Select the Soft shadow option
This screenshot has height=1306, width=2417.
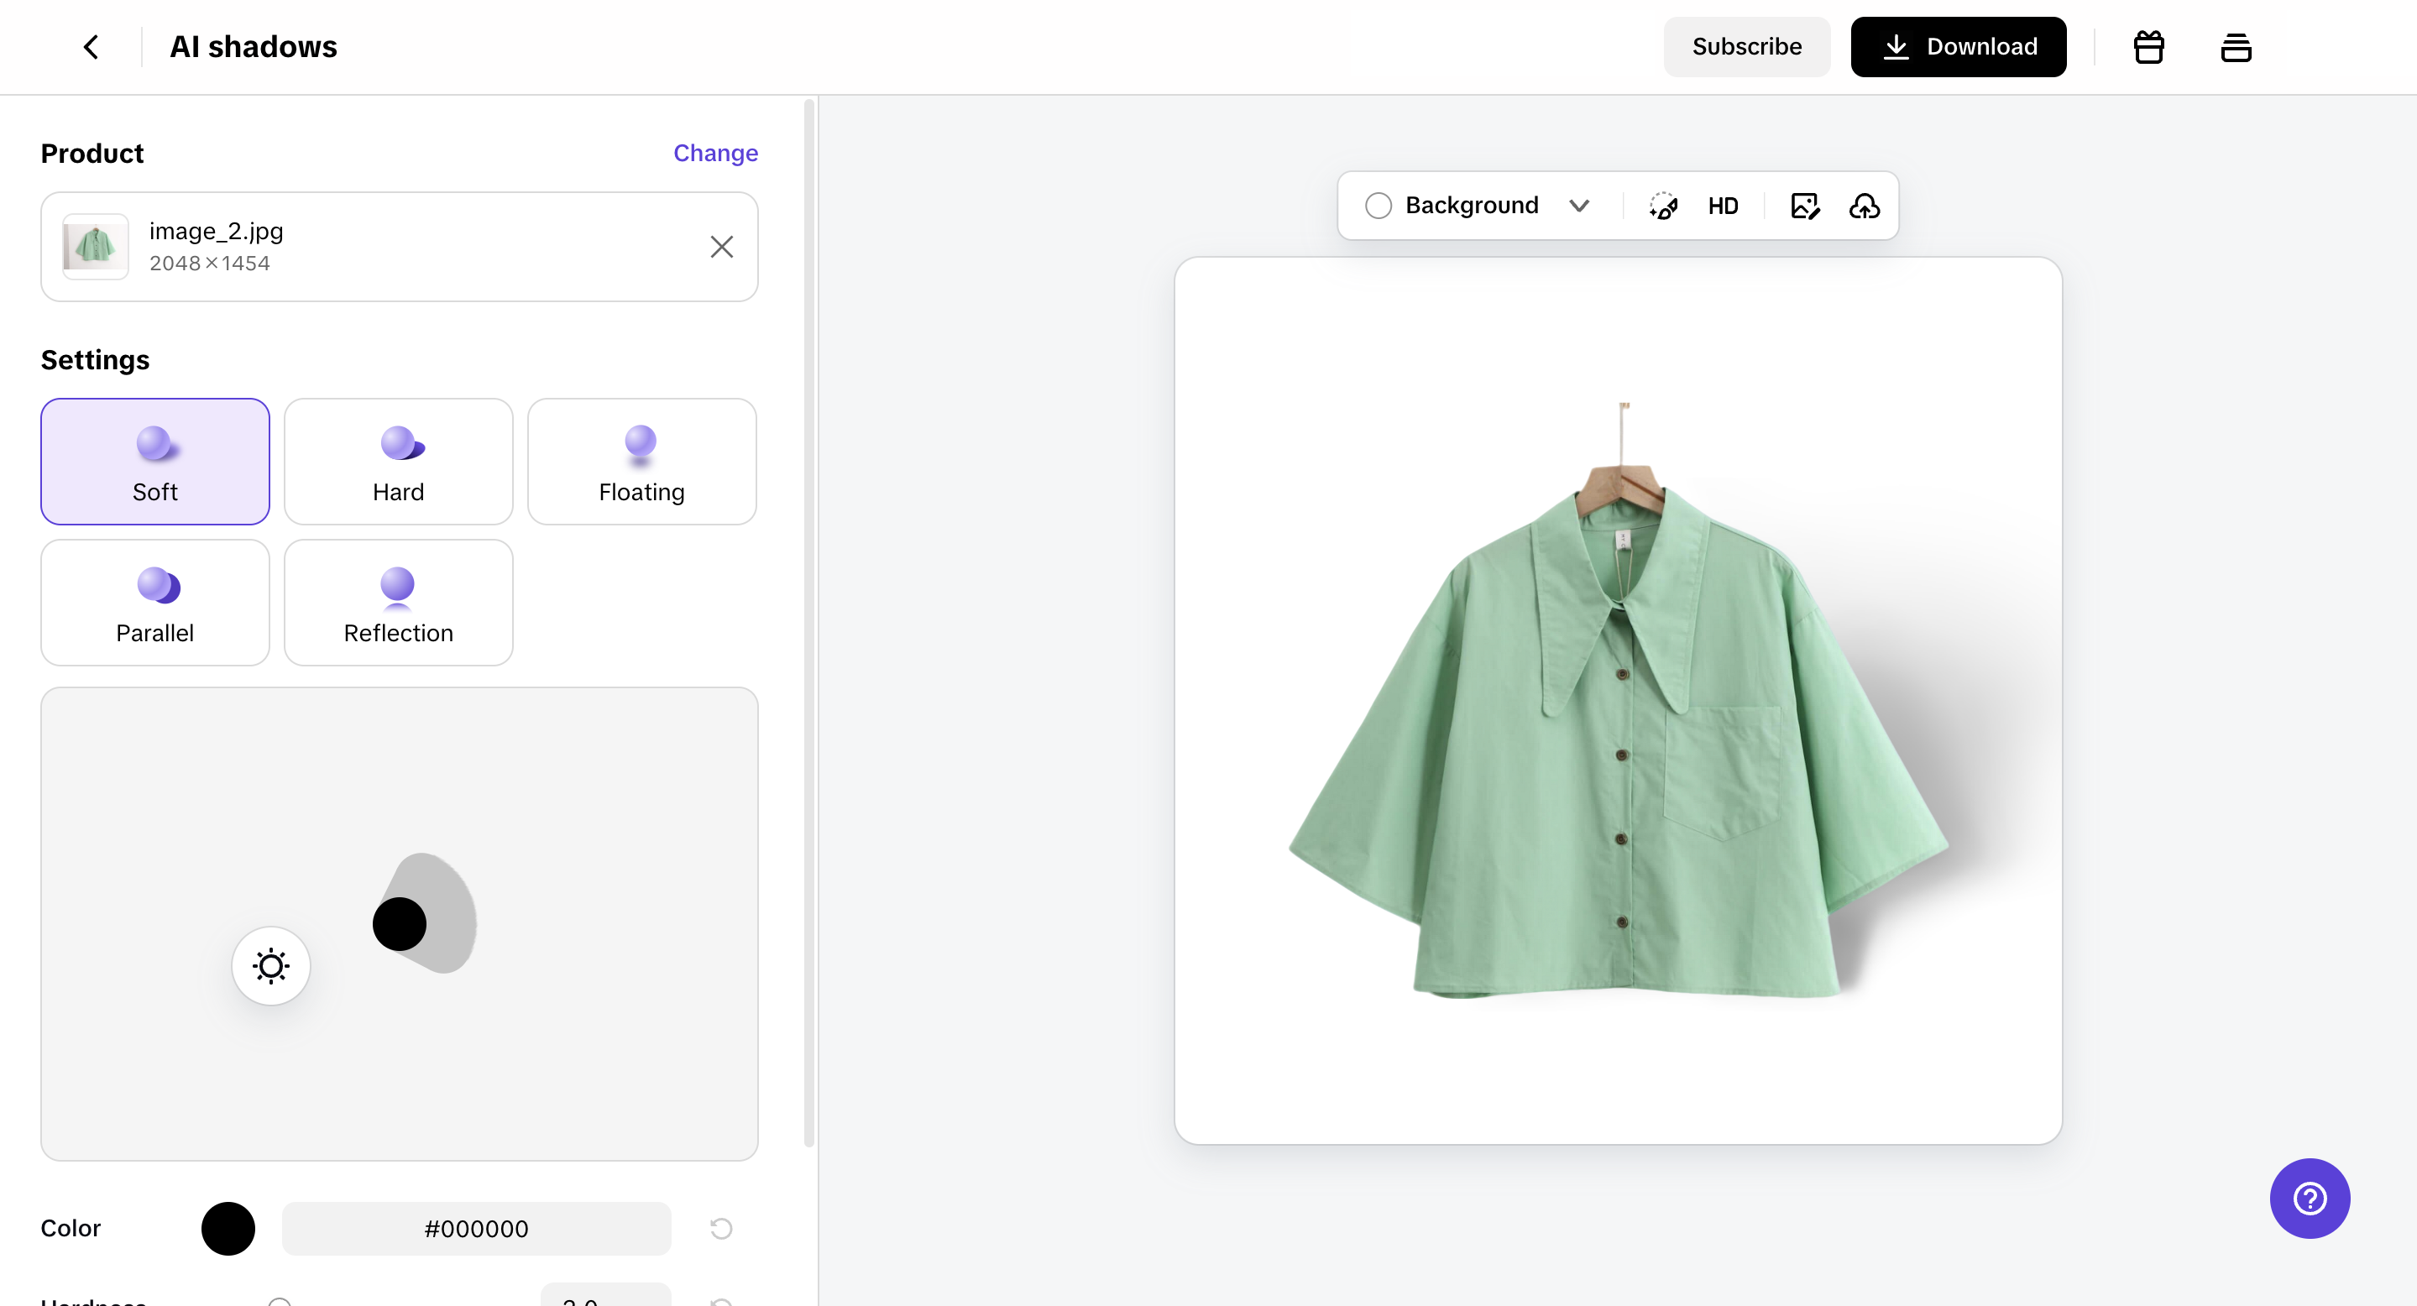click(154, 462)
